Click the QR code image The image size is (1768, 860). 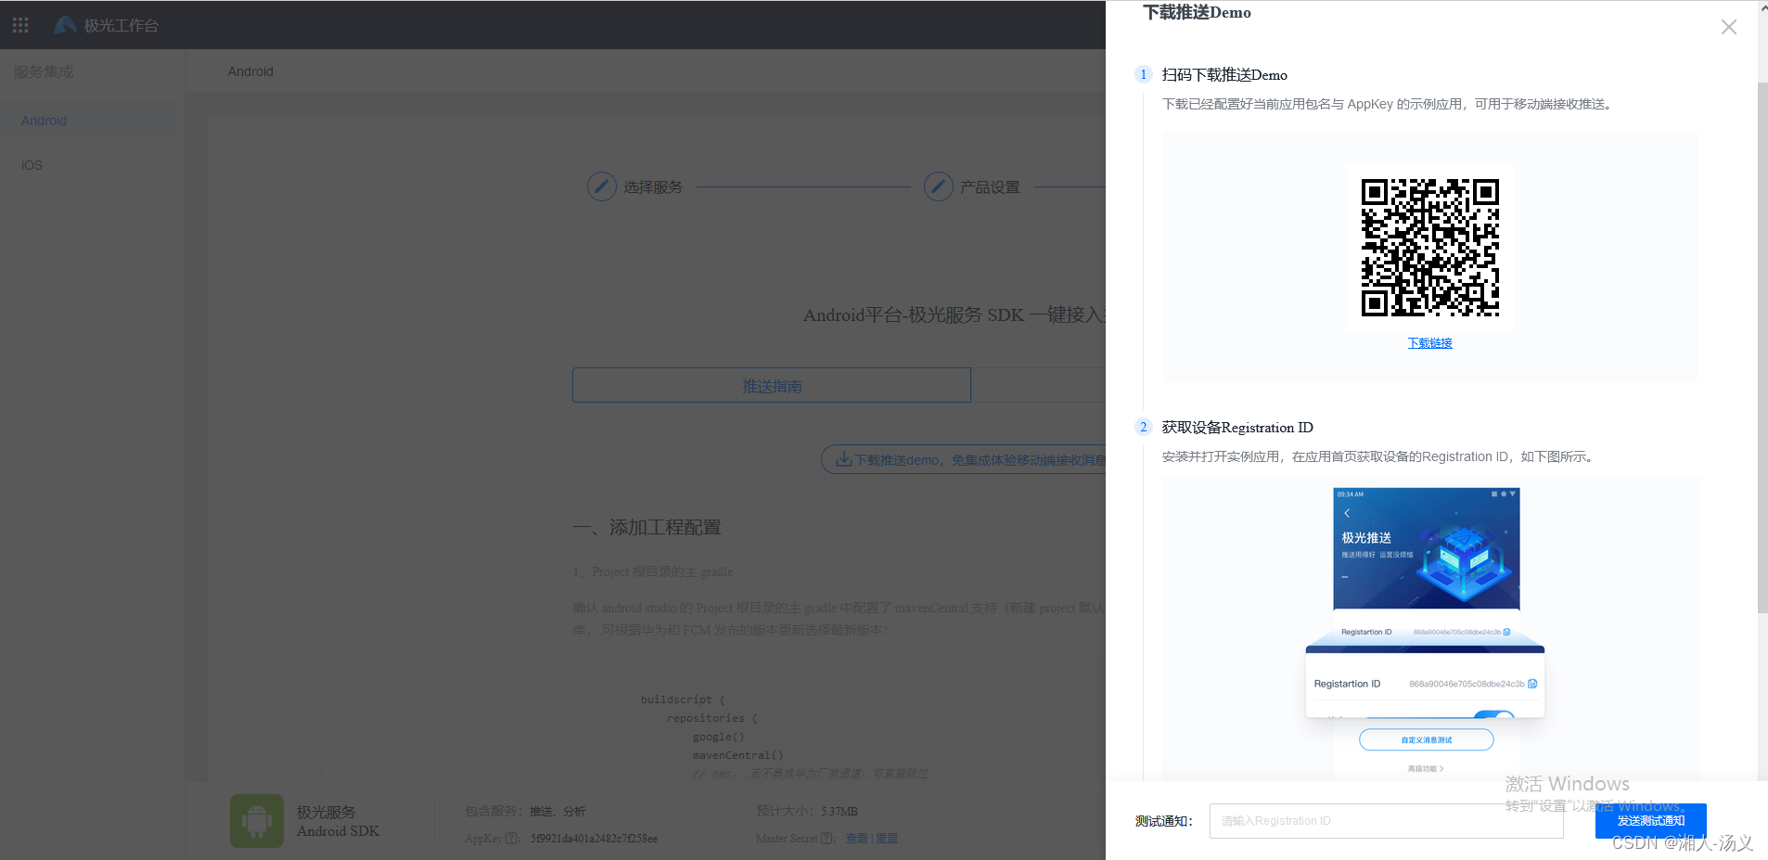pyautogui.click(x=1429, y=247)
